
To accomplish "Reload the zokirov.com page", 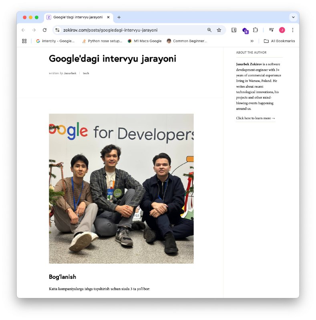I will (x=44, y=30).
